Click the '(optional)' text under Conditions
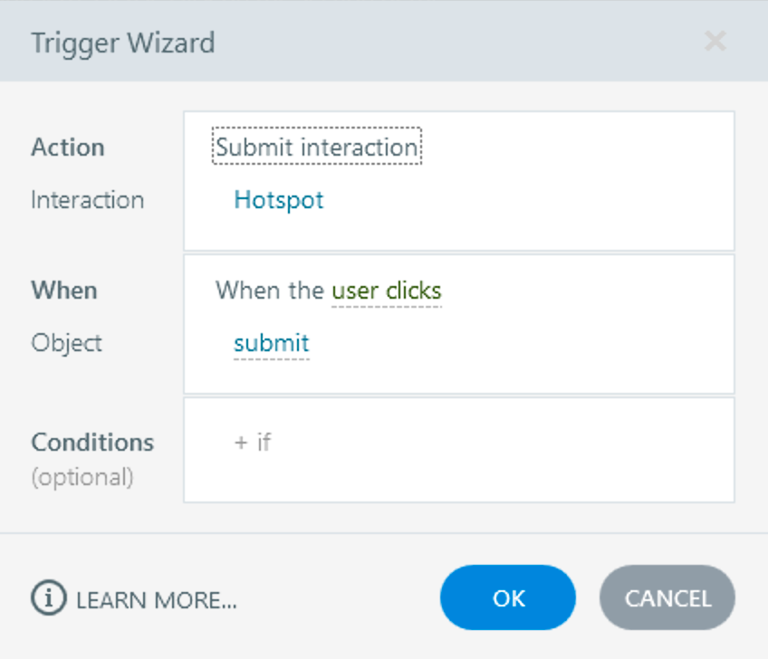 (x=82, y=477)
